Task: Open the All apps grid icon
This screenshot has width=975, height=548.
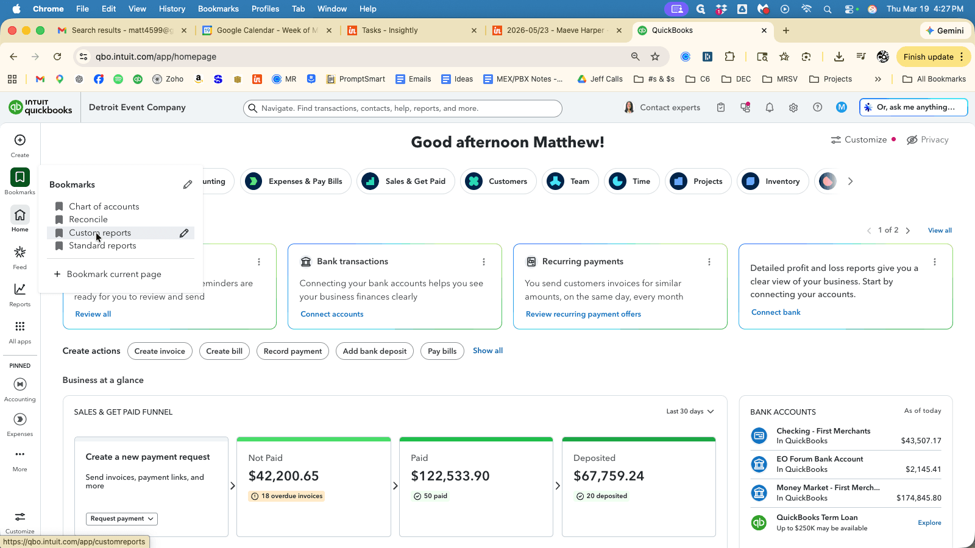Action: (x=20, y=332)
